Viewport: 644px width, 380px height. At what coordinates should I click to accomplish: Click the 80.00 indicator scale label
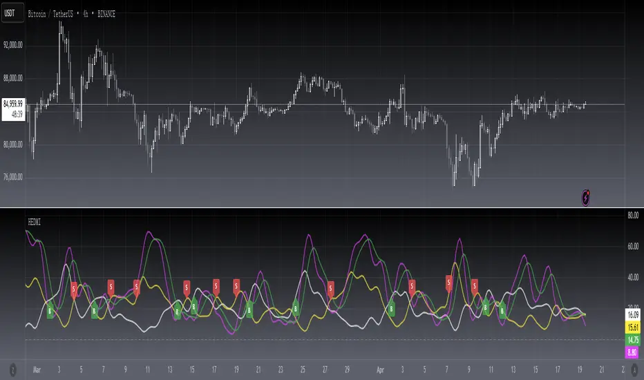click(634, 216)
